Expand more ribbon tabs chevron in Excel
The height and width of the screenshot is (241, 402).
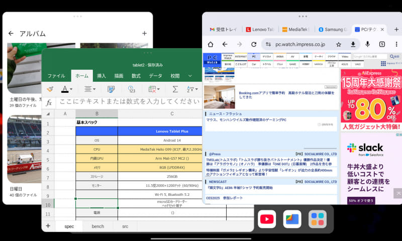[x=190, y=76]
